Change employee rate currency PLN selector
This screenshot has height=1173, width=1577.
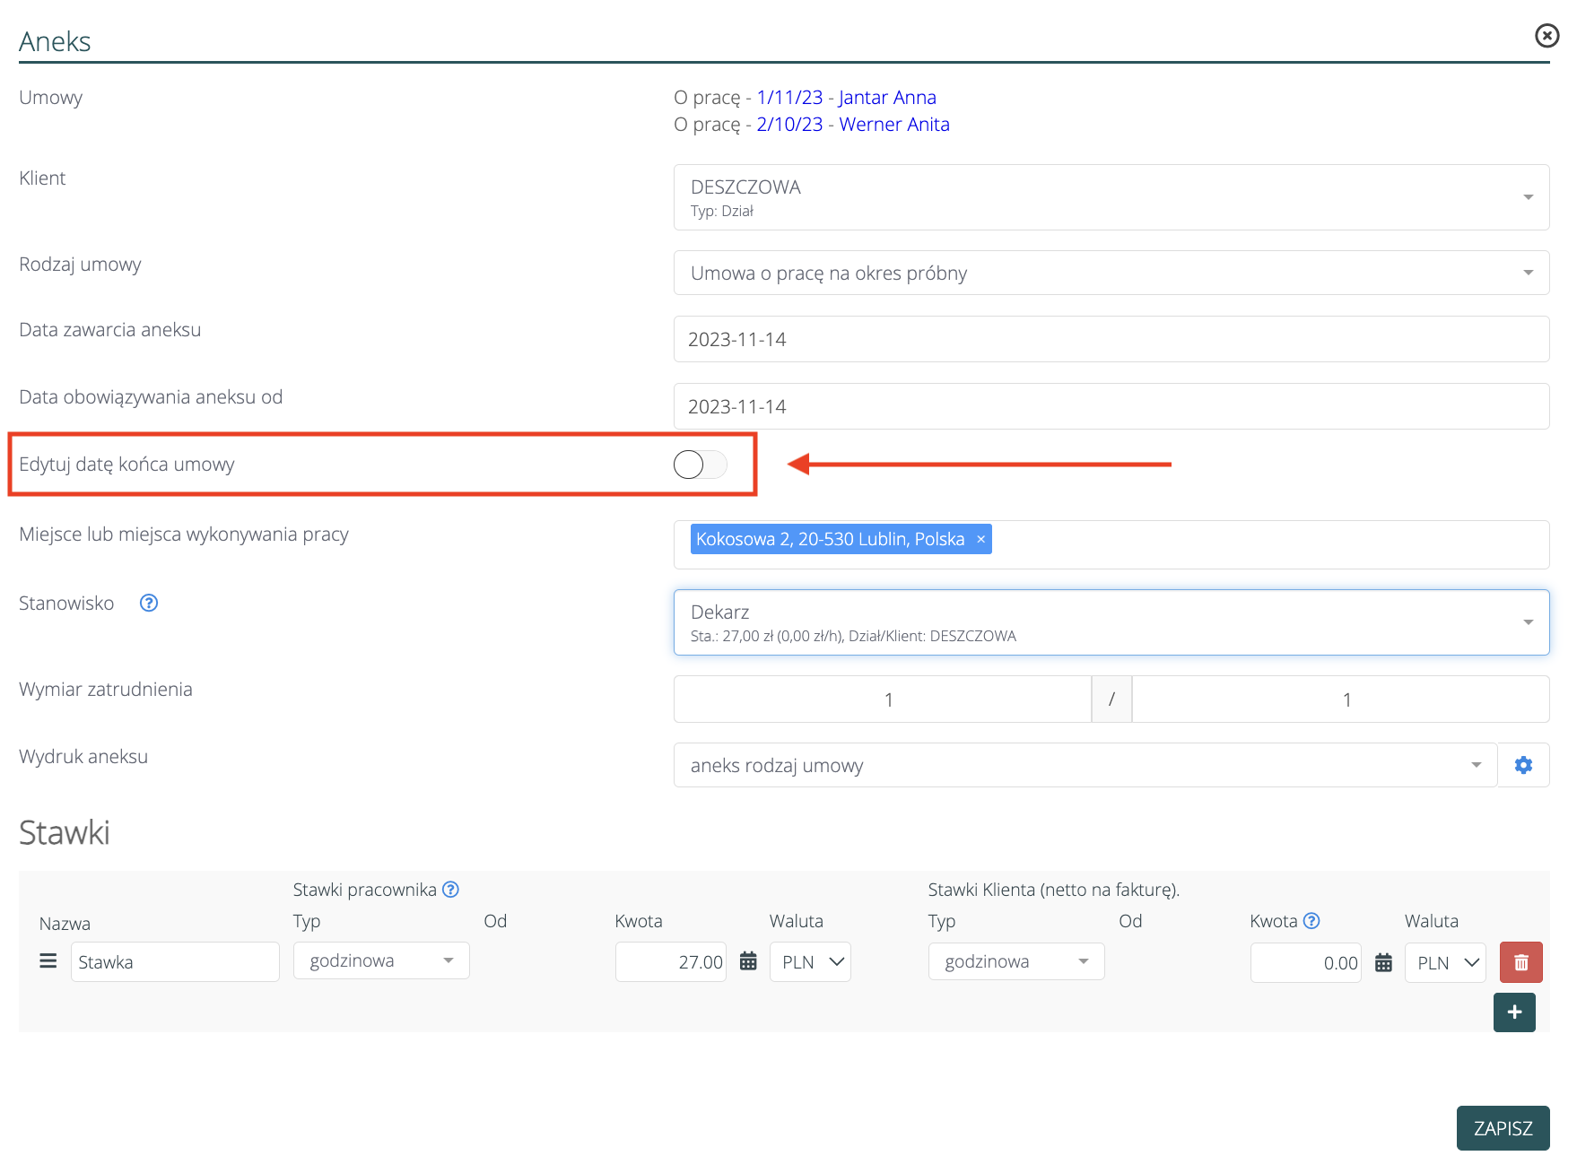click(810, 962)
